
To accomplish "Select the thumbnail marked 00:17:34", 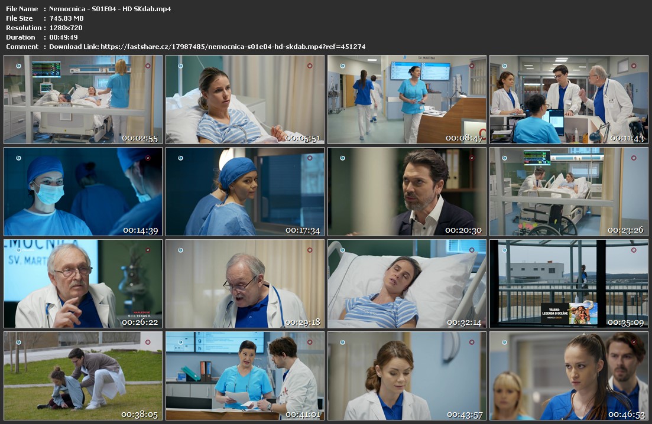I will (x=245, y=191).
